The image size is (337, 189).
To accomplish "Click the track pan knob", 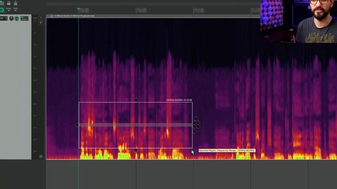I will [11, 18].
